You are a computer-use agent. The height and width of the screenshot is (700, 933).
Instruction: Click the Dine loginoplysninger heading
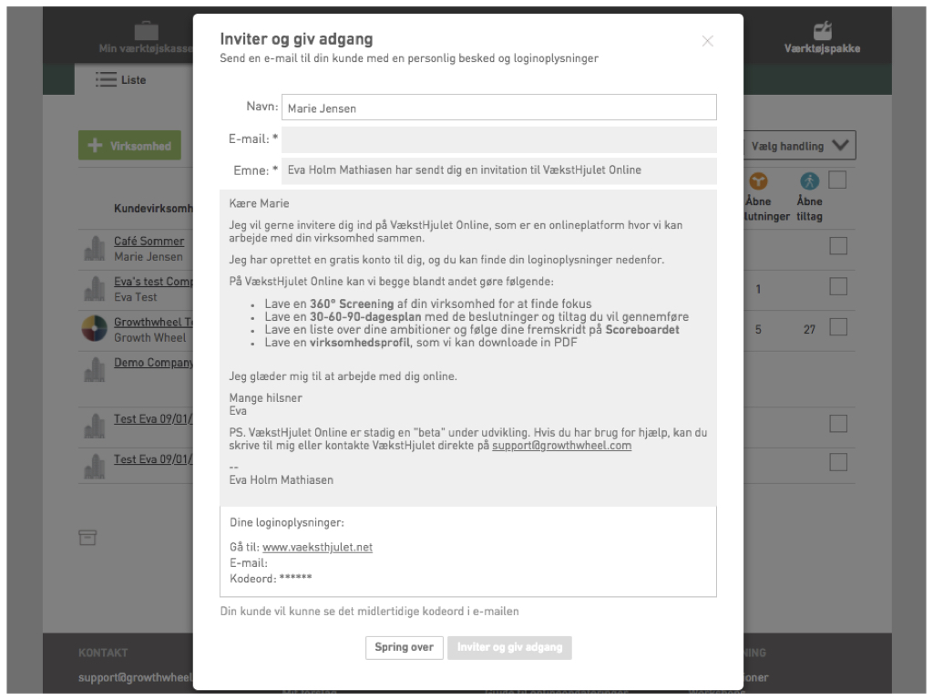click(287, 522)
